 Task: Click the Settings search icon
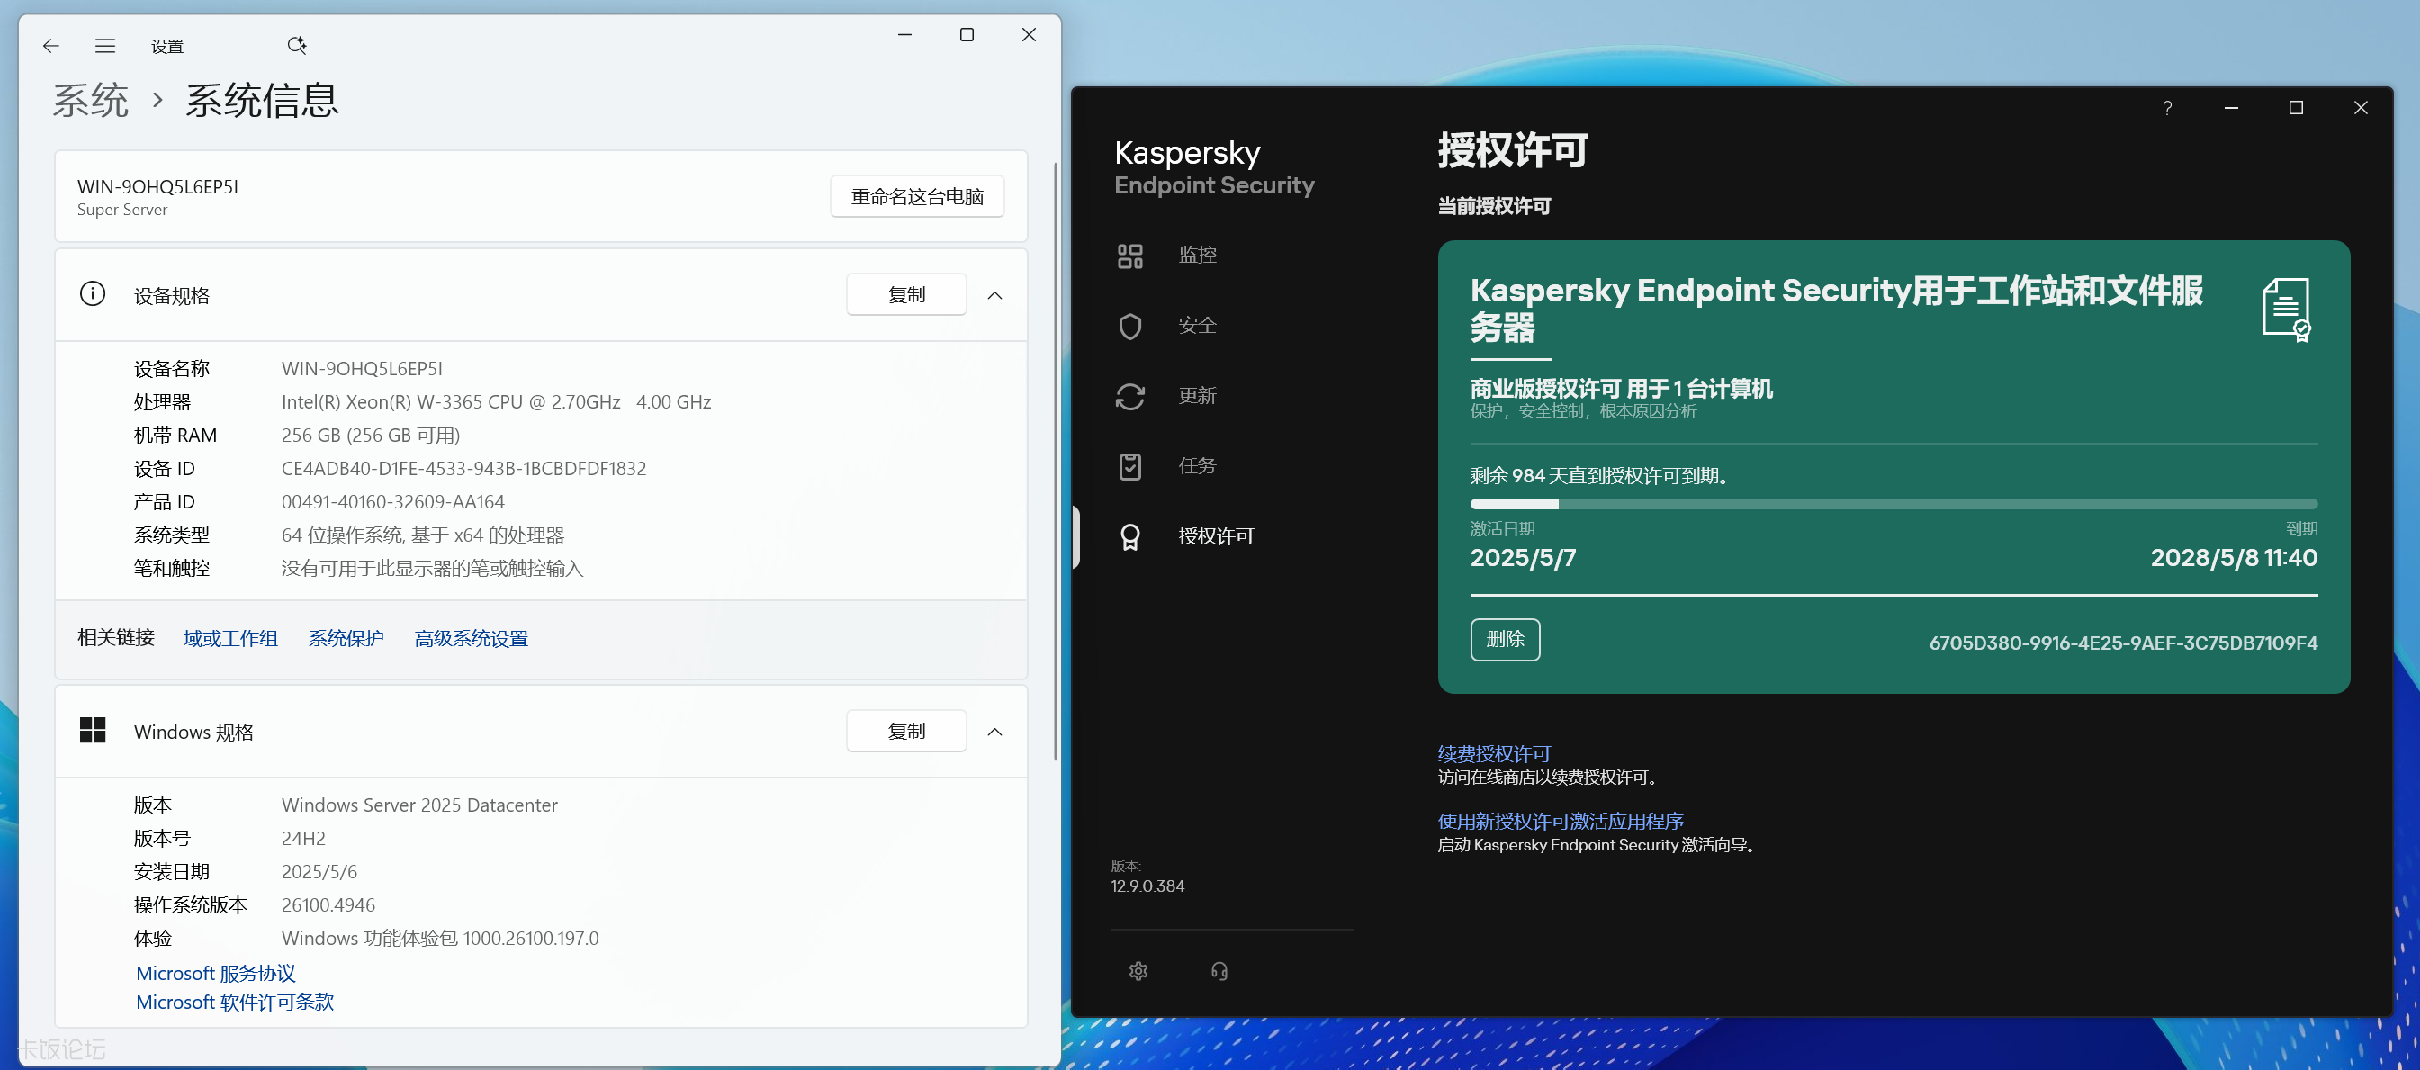coord(297,45)
